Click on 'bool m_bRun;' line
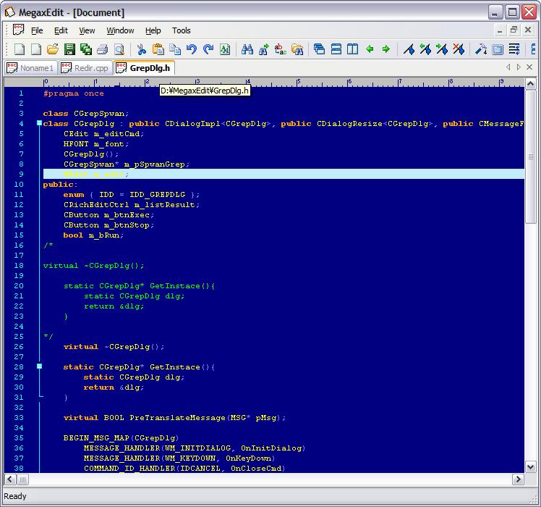Image resolution: width=541 pixels, height=507 pixels. tap(93, 235)
